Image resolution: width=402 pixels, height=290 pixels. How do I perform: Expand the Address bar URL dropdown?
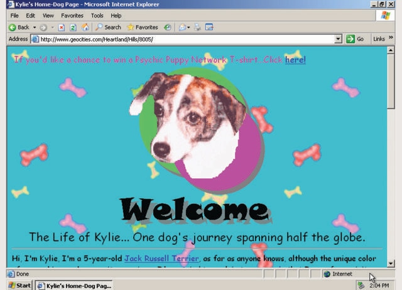click(x=338, y=39)
